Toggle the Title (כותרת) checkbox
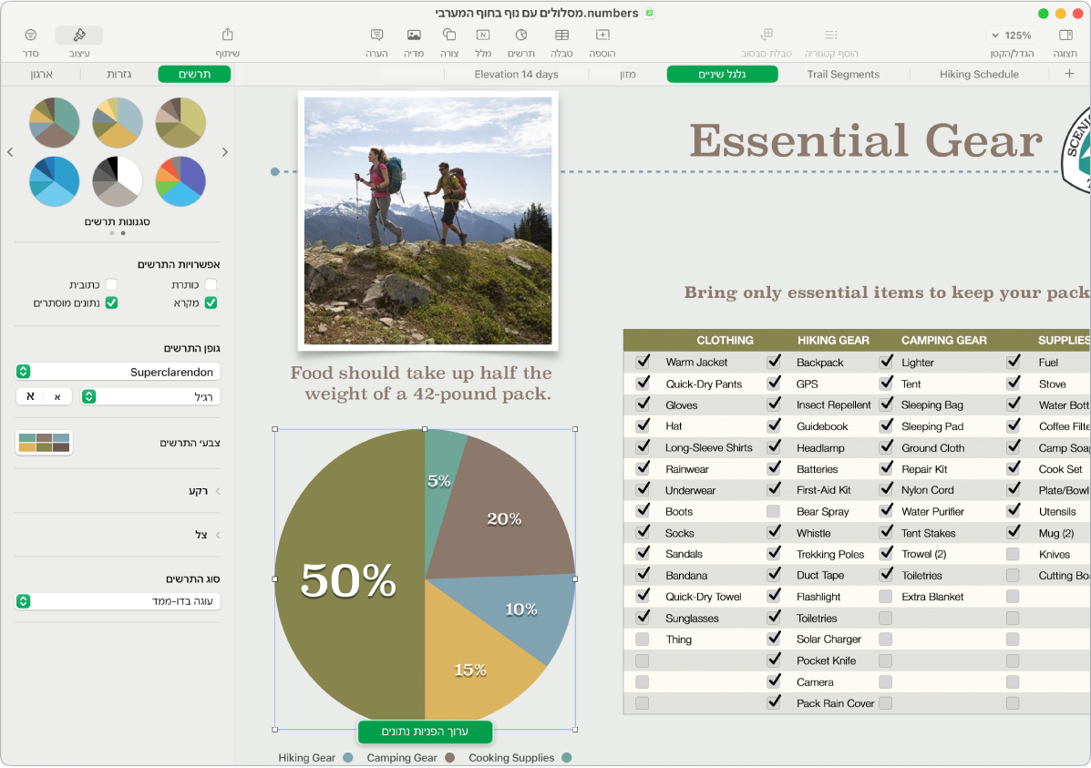The image size is (1091, 768). [x=211, y=284]
